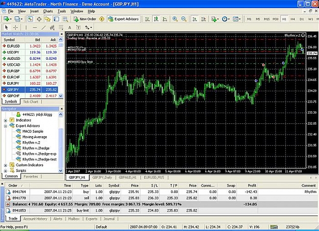This screenshot has width=319, height=231.
Task: Select the Fibonacci retracement tool
Action: [x=61, y=27]
